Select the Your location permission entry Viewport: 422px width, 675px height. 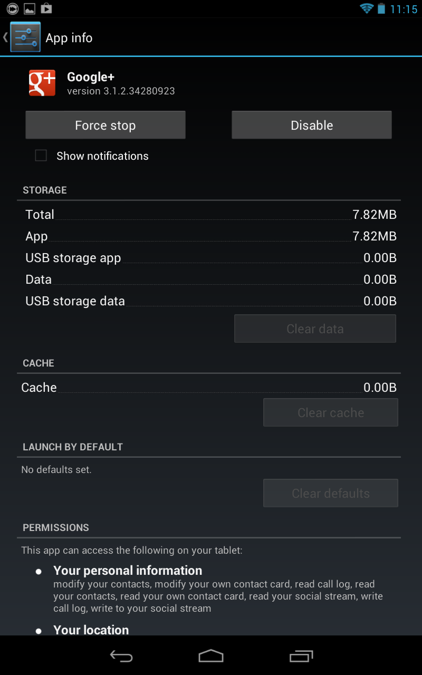point(91,630)
